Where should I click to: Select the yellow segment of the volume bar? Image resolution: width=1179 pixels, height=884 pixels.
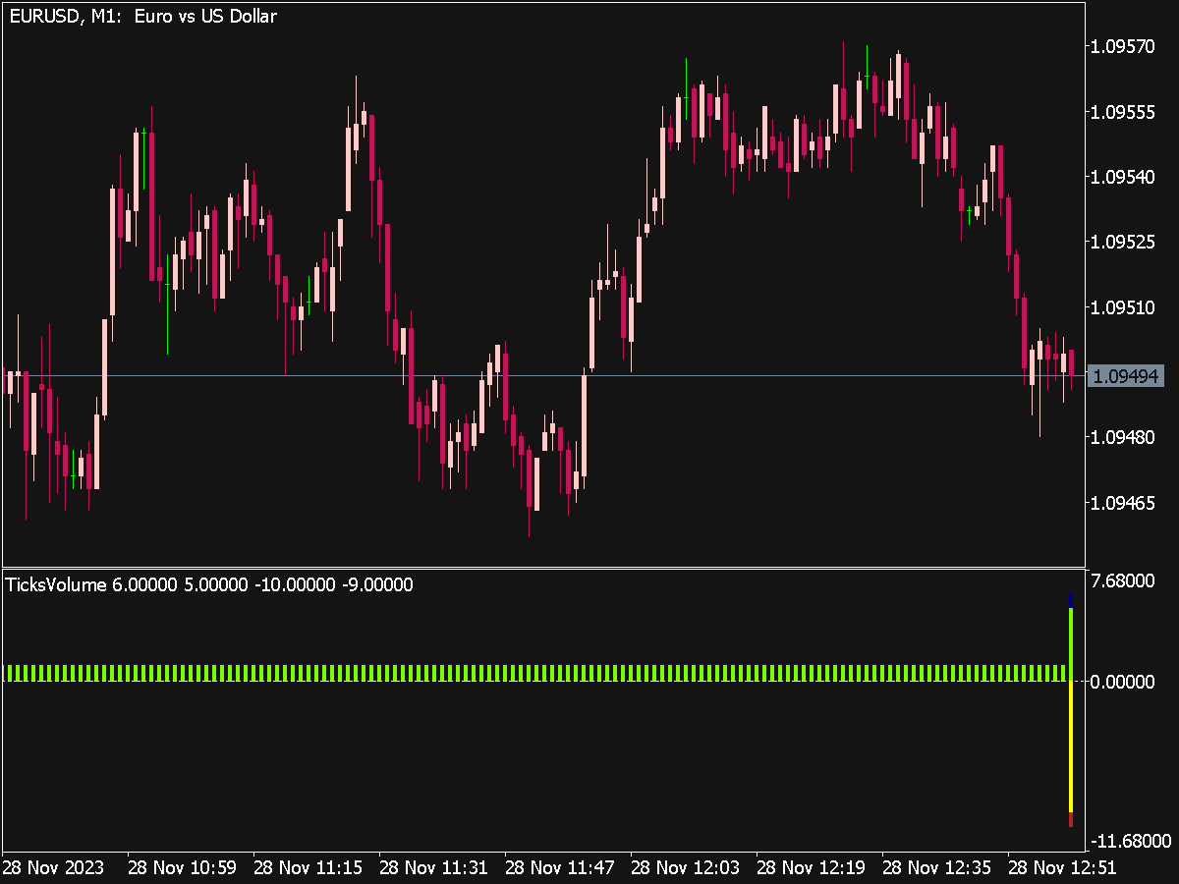pyautogui.click(x=1070, y=746)
